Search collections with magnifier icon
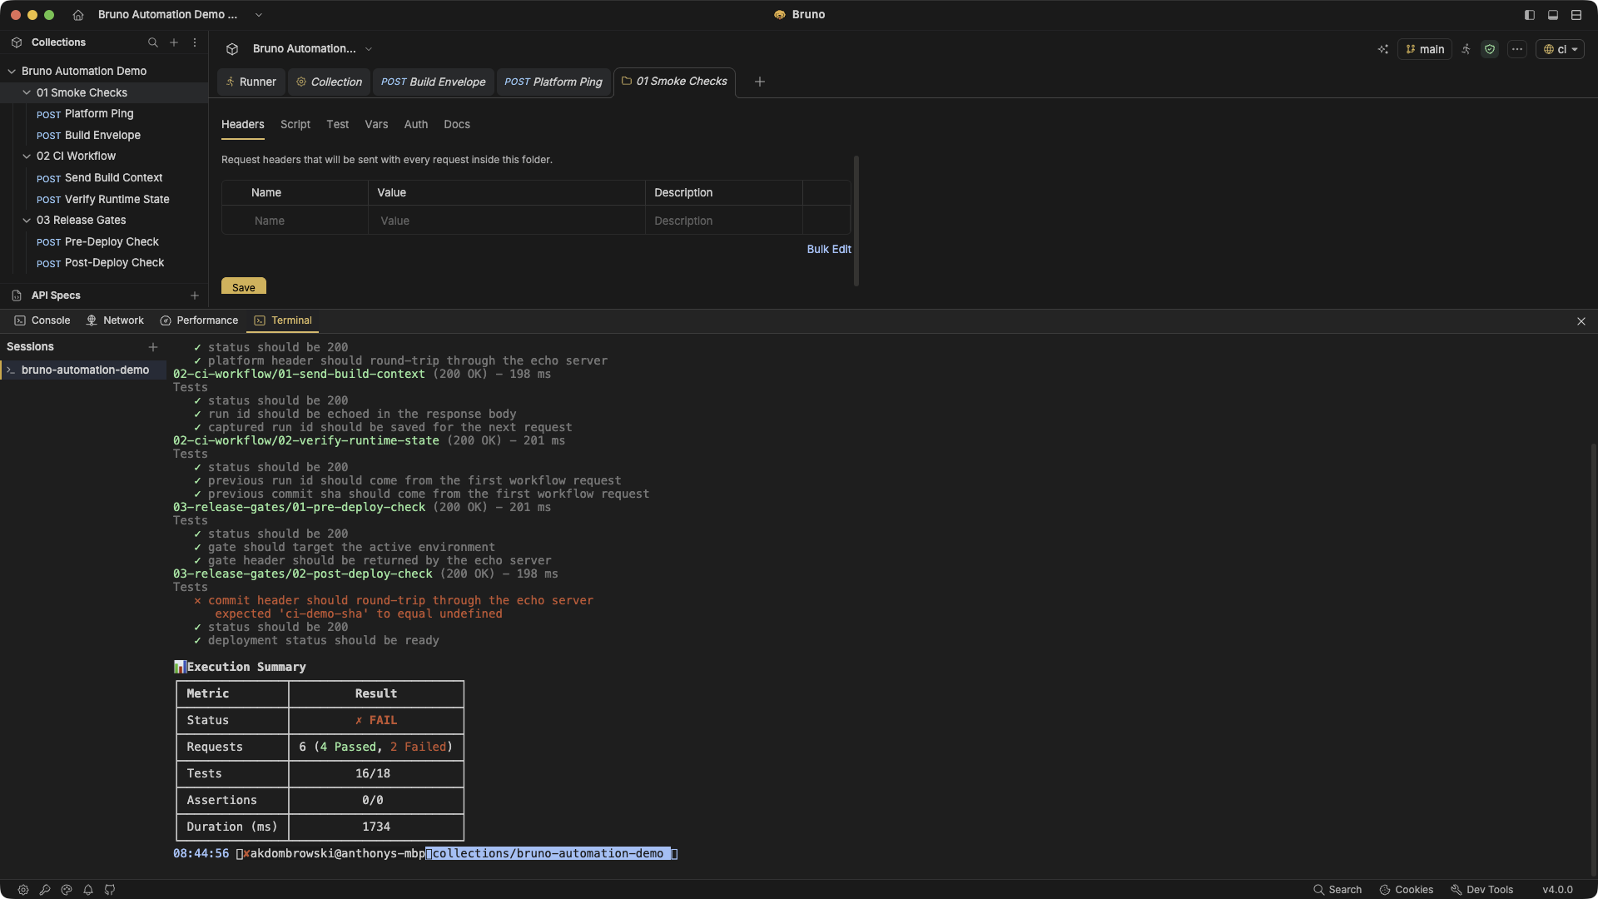The height and width of the screenshot is (899, 1598). pyautogui.click(x=153, y=42)
